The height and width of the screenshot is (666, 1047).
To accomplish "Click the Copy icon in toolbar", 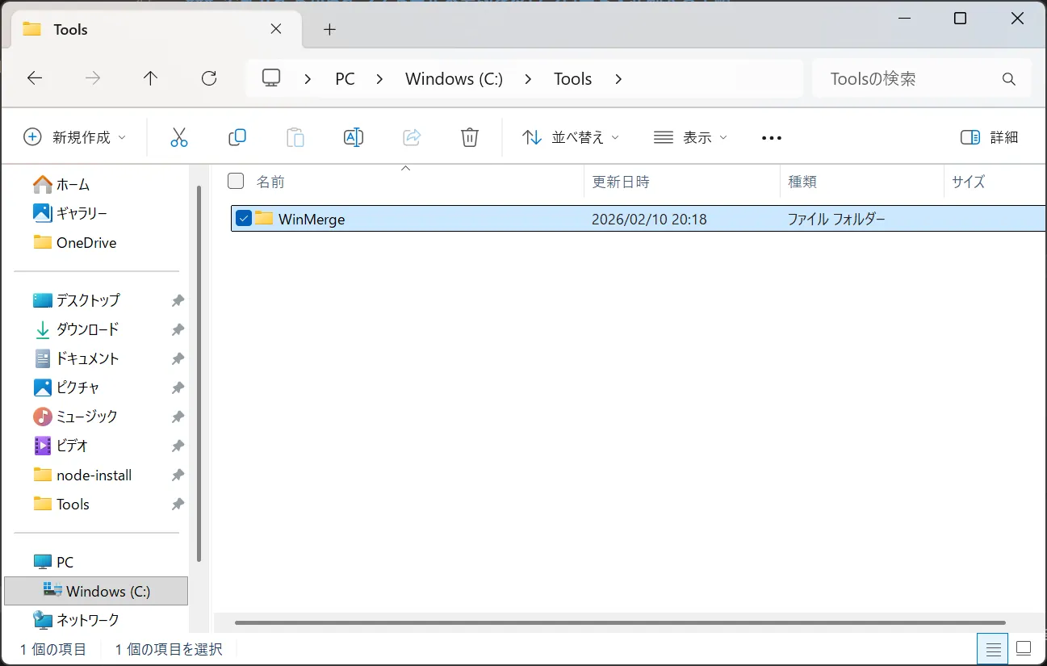I will click(237, 137).
